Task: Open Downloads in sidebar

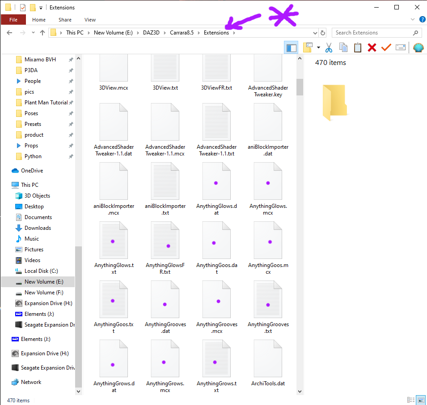Action: click(38, 228)
